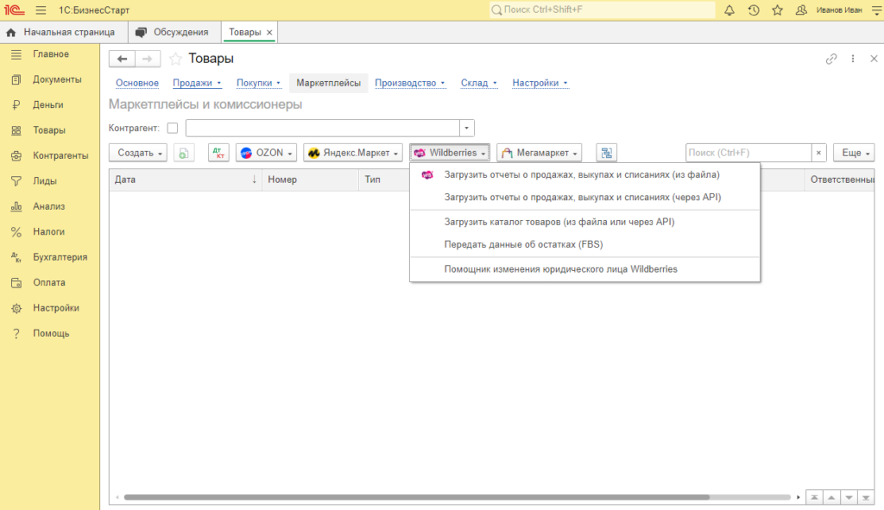Expand the Покупки navigation dropdown
The image size is (884, 510).
[258, 83]
